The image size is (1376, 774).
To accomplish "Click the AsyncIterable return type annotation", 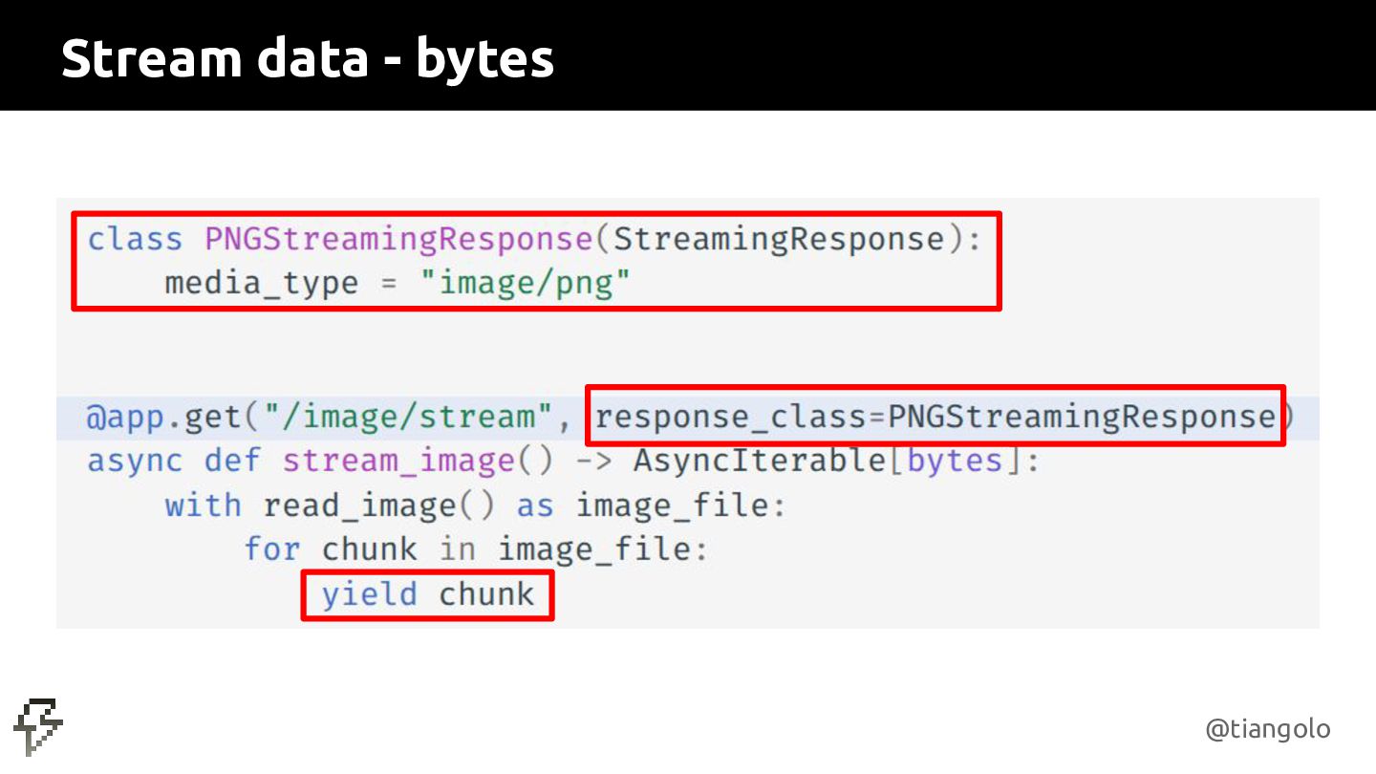I will 760,462.
